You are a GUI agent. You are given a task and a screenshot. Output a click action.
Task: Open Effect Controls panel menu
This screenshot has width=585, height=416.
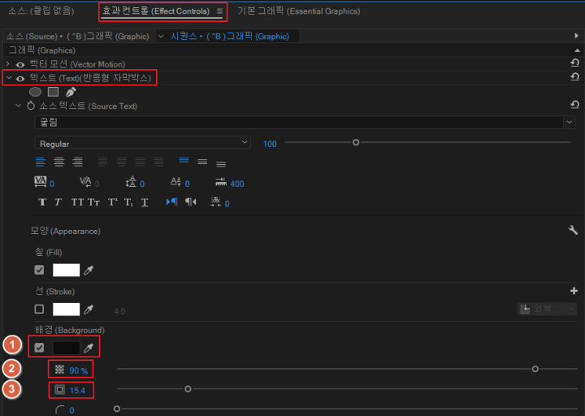[x=219, y=11]
